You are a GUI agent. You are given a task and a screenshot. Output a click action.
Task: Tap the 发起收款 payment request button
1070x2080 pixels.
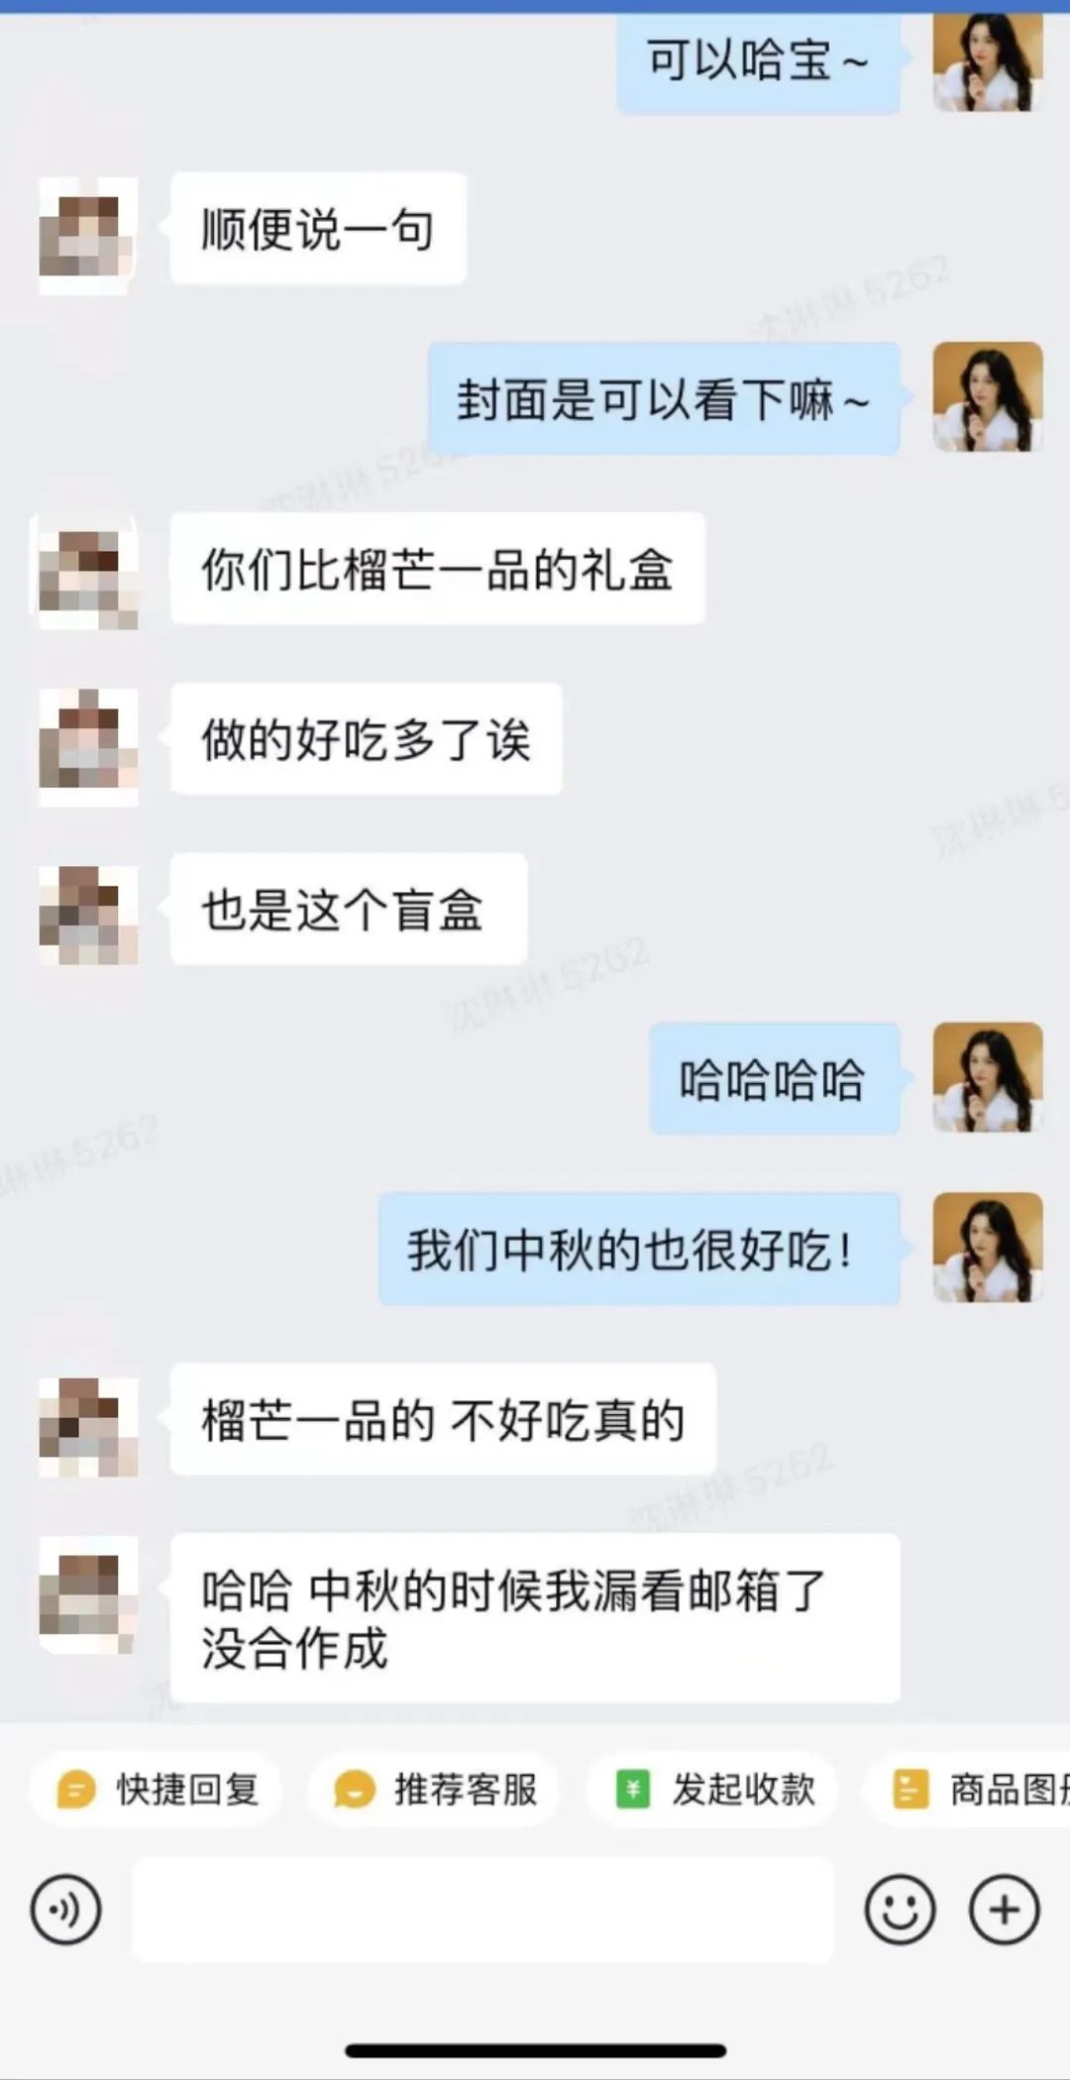[713, 1790]
